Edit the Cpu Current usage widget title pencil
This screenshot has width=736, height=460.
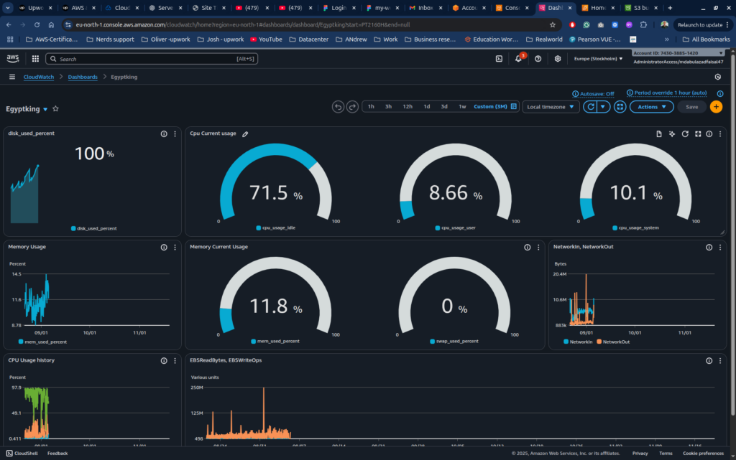(x=244, y=133)
